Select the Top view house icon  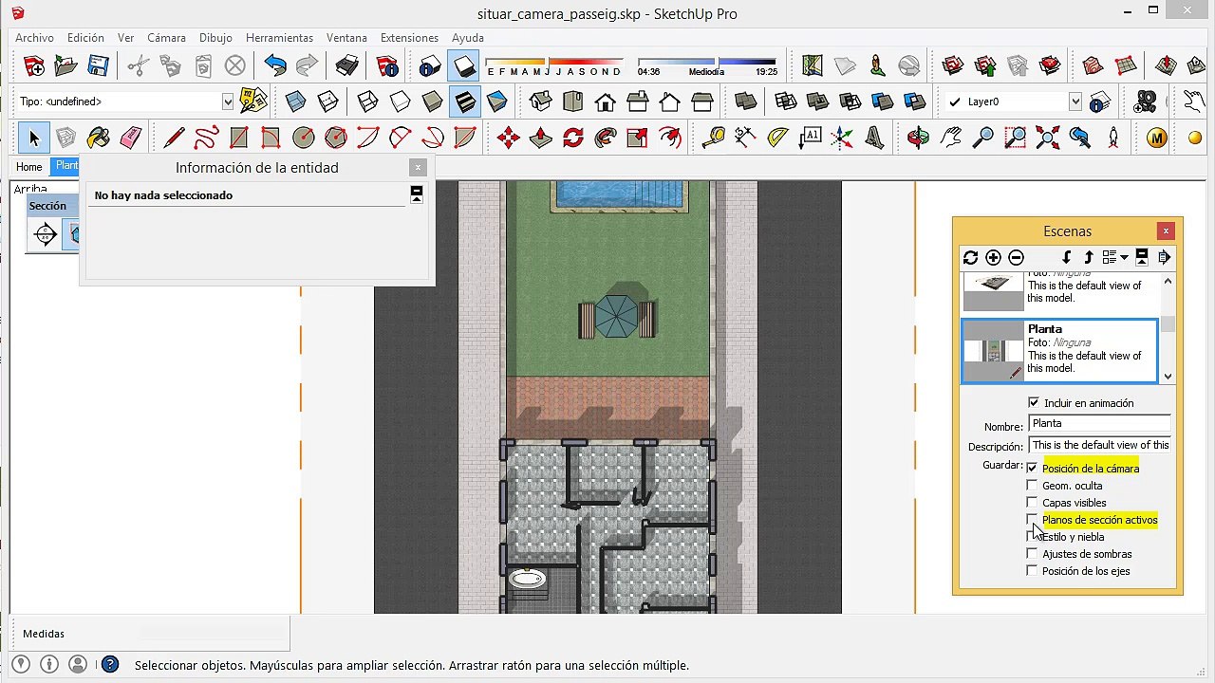tap(572, 102)
